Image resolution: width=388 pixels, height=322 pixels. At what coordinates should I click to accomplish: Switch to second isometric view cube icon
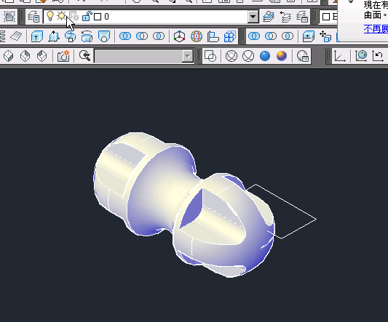(25, 56)
